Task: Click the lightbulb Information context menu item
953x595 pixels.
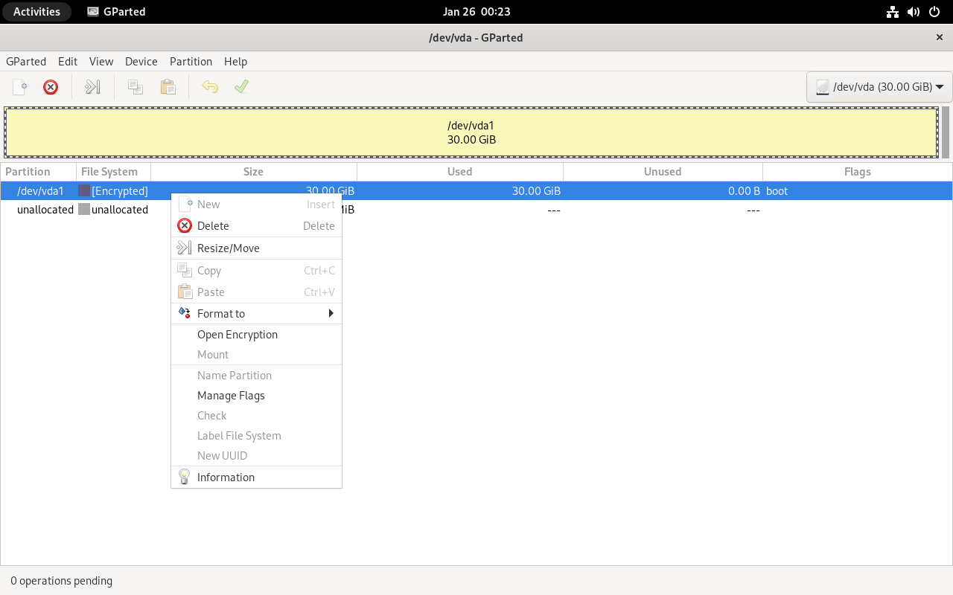Action: (x=226, y=477)
